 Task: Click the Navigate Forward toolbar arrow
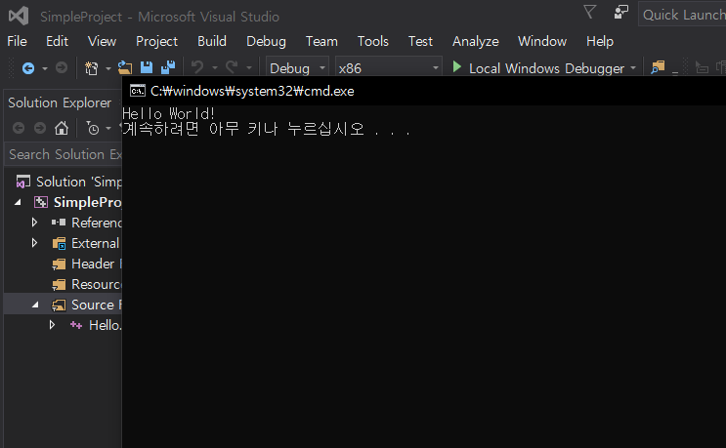click(x=62, y=68)
